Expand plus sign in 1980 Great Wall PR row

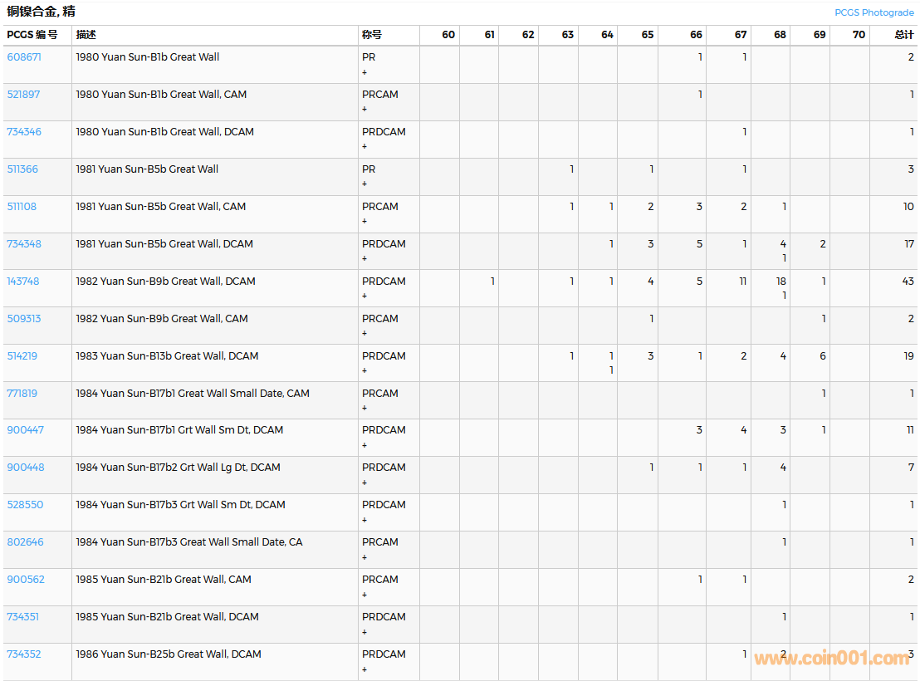click(x=365, y=72)
